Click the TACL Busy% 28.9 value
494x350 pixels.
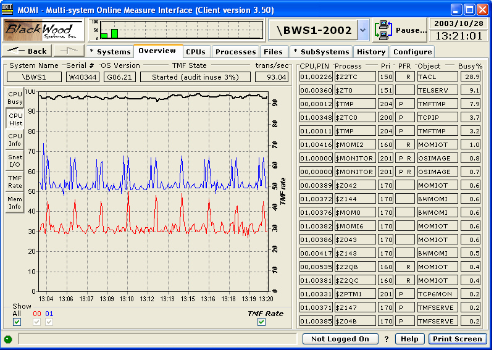point(471,77)
